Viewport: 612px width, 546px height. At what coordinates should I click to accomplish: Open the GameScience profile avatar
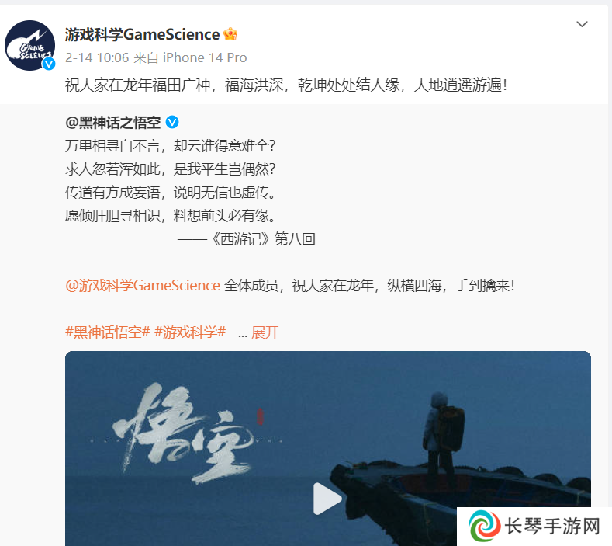29,45
